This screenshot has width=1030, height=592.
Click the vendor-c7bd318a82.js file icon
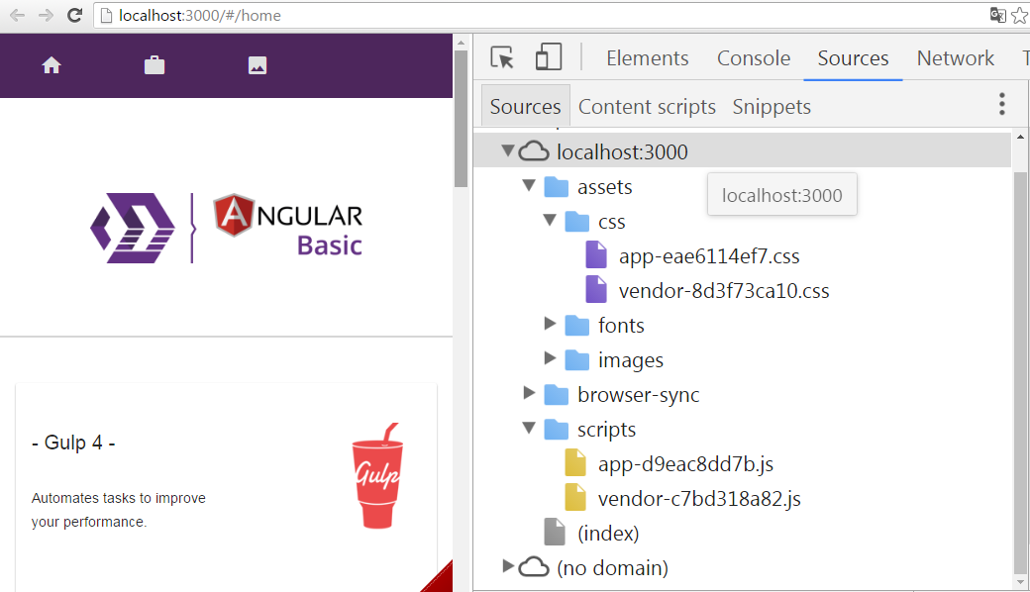pos(575,498)
